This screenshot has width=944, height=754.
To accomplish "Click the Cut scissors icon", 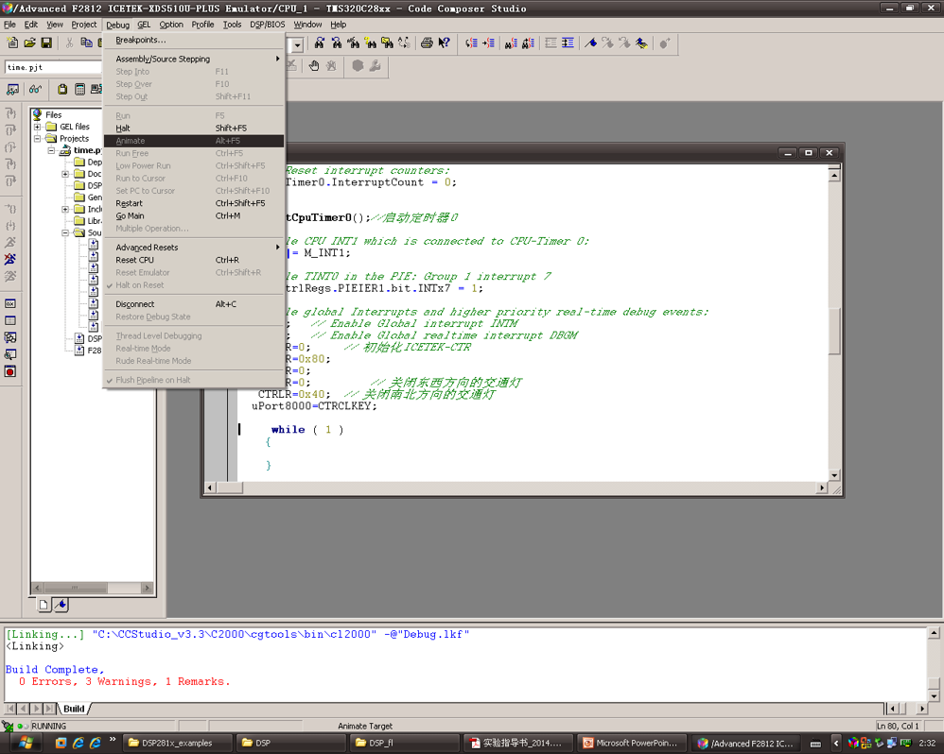I will point(69,43).
